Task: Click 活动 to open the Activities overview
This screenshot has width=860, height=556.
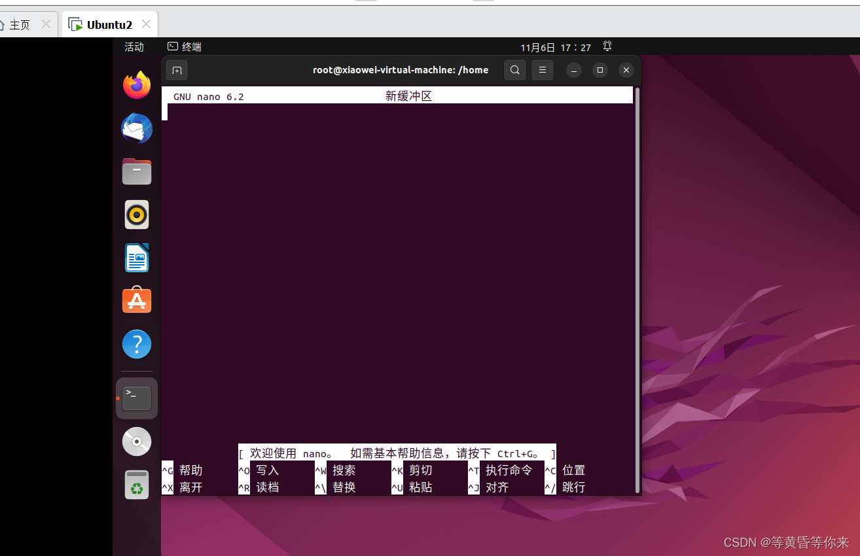Action: point(134,46)
